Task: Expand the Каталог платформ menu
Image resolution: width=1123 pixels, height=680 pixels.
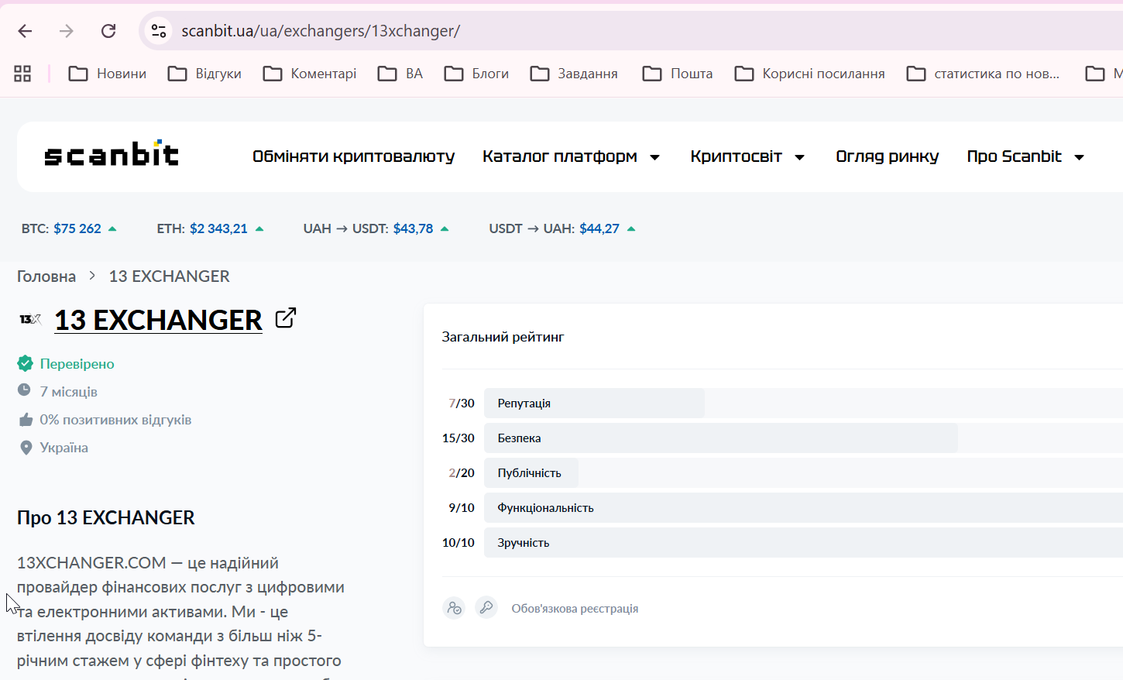Action: pos(571,156)
